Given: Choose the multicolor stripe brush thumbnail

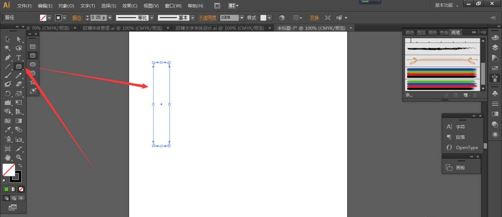Looking at the screenshot, I should [441, 73].
